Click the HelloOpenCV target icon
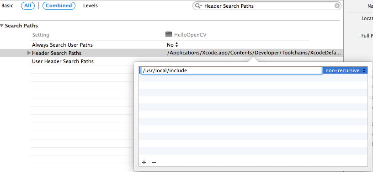This screenshot has width=373, height=172. click(x=168, y=35)
